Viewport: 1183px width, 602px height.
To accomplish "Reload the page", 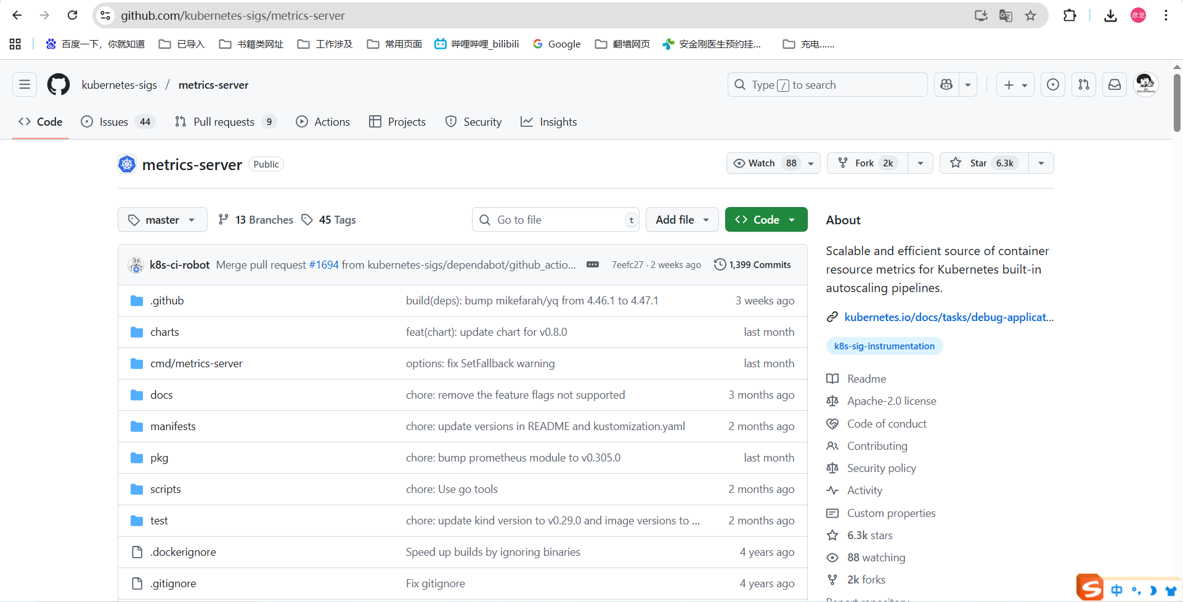I will 72,15.
